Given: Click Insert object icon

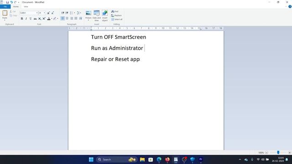Looking at the screenshot, I should point(105,15).
